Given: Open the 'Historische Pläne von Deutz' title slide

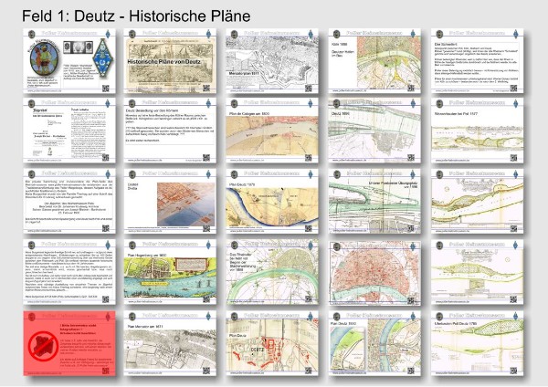Looking at the screenshot, I should click(170, 61).
